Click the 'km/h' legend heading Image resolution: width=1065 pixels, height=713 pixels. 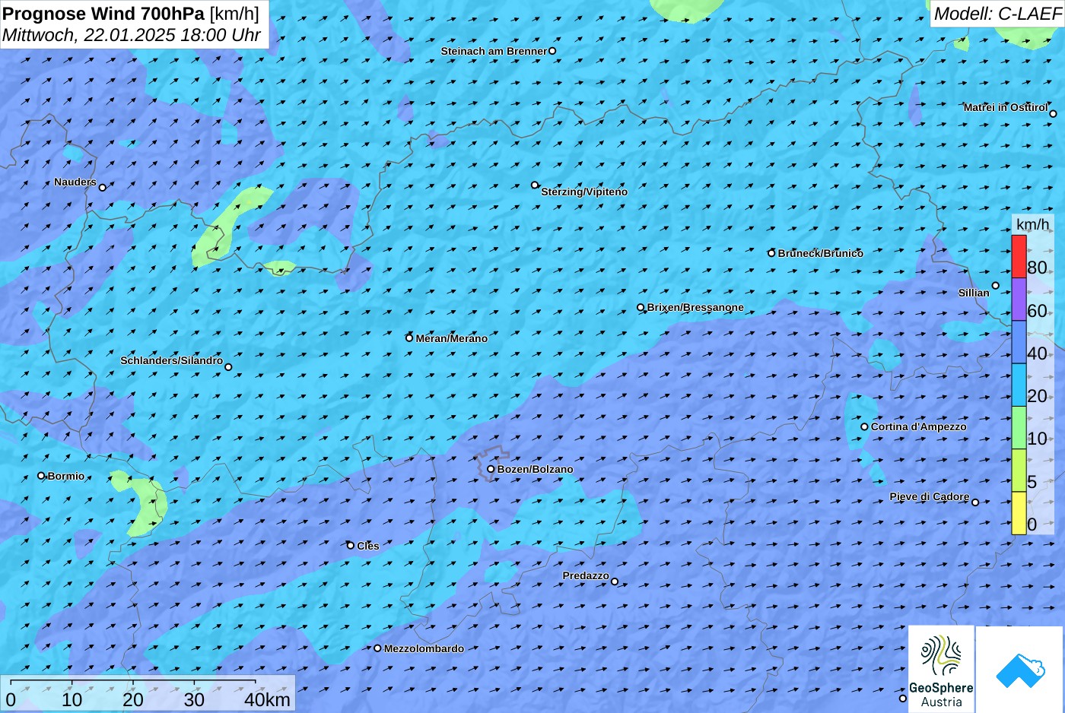(x=1032, y=224)
